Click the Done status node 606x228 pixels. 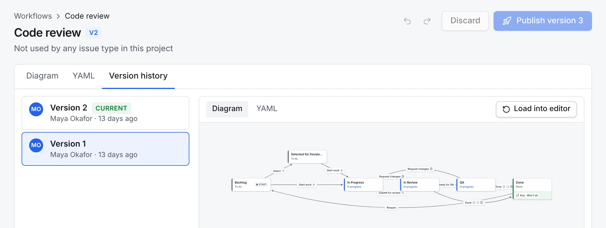point(532,189)
